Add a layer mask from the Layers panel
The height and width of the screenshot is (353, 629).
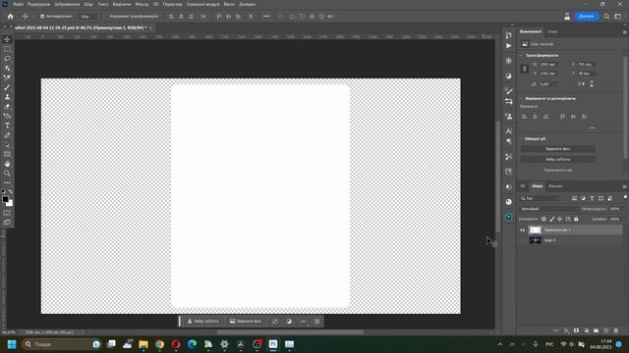pyautogui.click(x=577, y=330)
